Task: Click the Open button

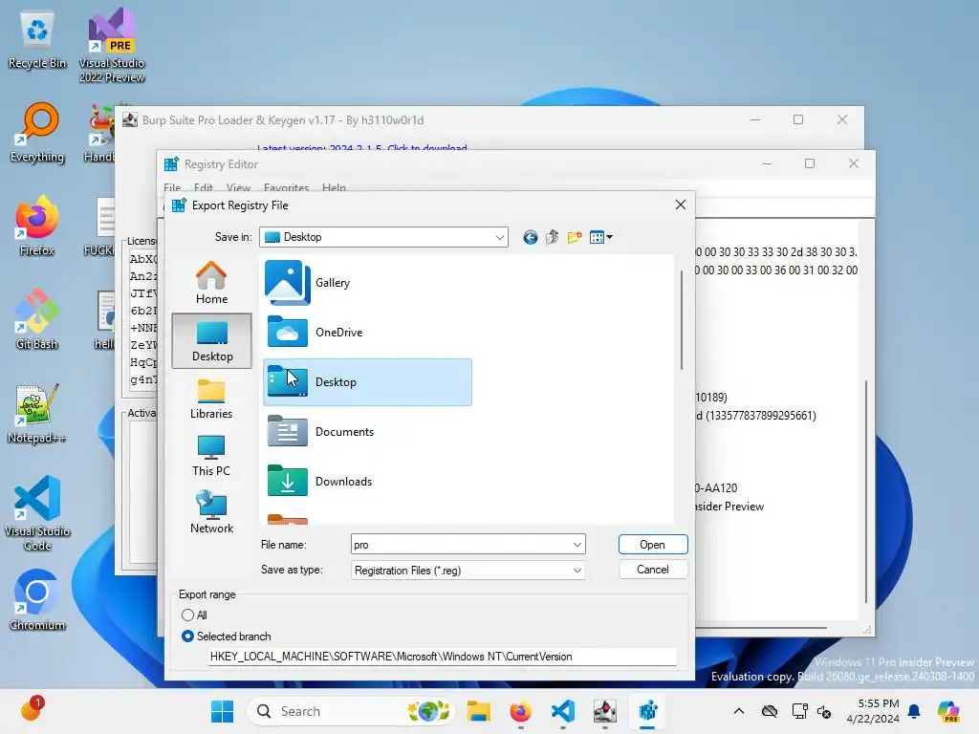Action: pyautogui.click(x=653, y=544)
